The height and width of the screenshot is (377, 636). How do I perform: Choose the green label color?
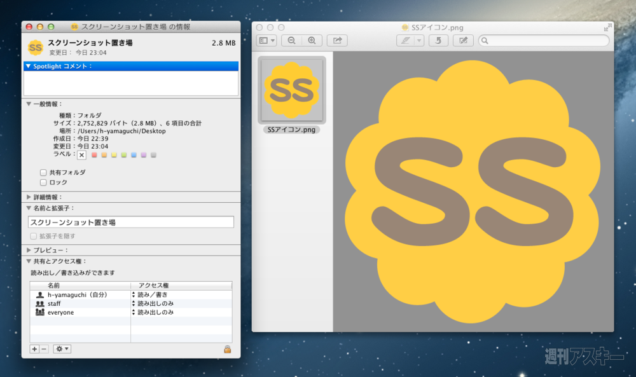(x=124, y=155)
